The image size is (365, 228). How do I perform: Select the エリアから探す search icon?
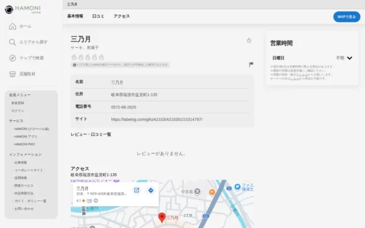[x=12, y=42]
